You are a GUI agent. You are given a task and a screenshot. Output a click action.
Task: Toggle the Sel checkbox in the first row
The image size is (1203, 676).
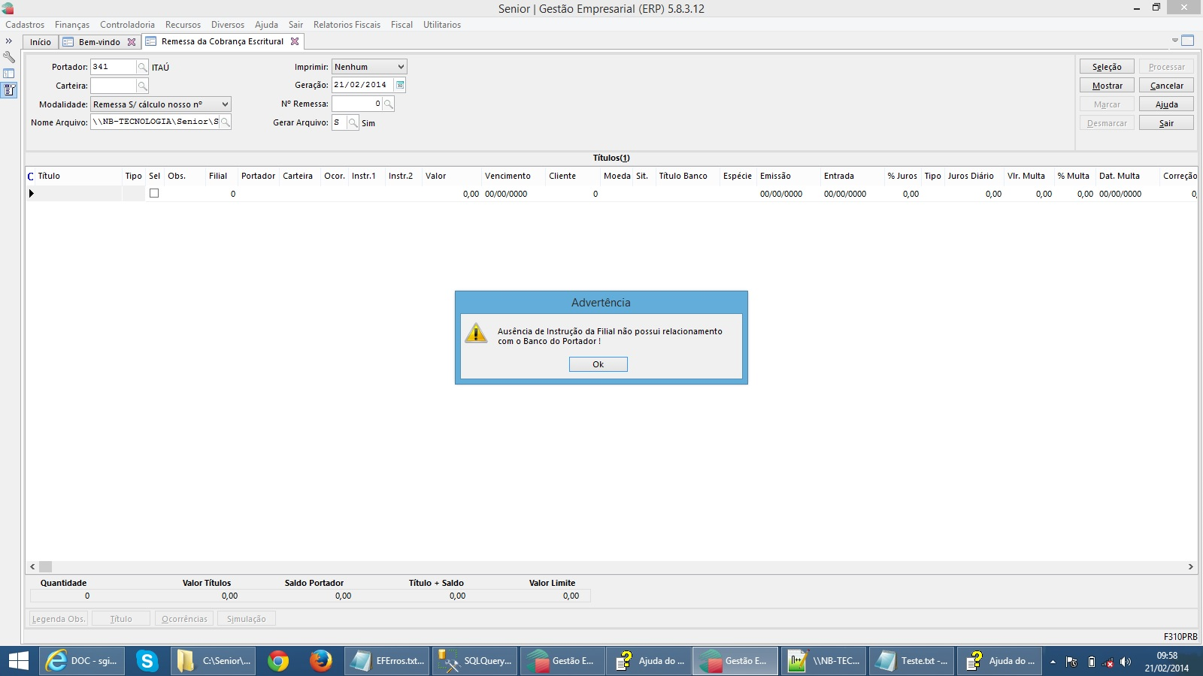pos(154,194)
